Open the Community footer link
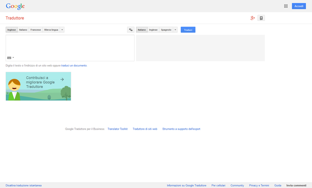 pos(237,185)
